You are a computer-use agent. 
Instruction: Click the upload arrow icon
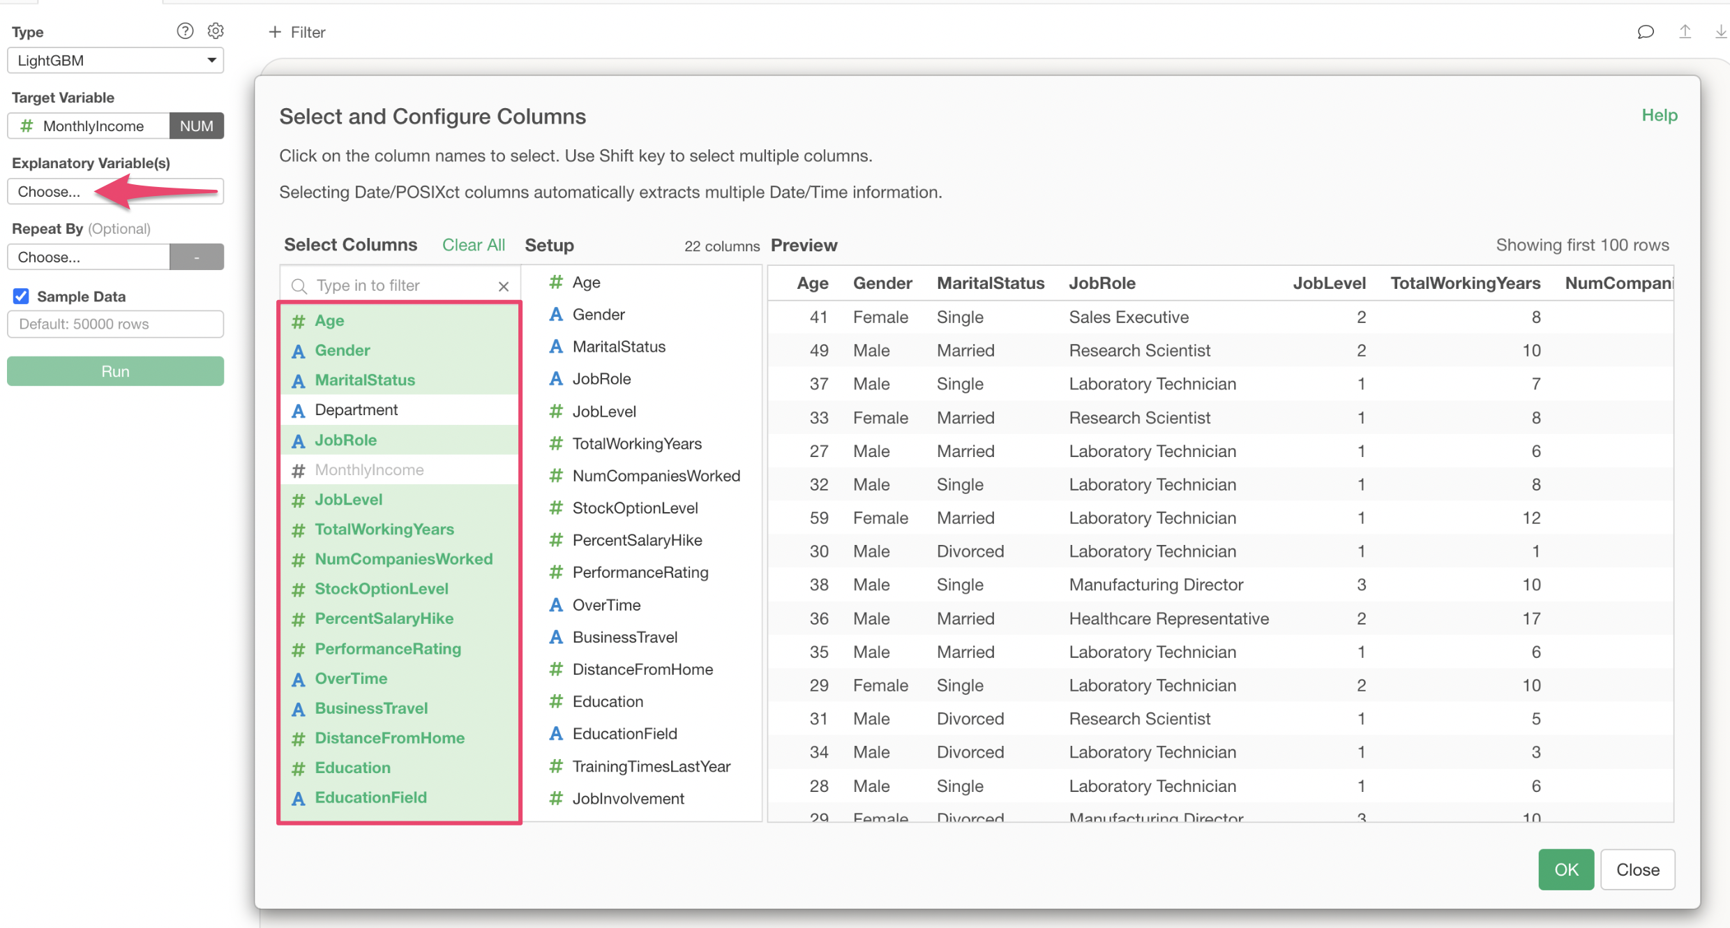click(1685, 32)
